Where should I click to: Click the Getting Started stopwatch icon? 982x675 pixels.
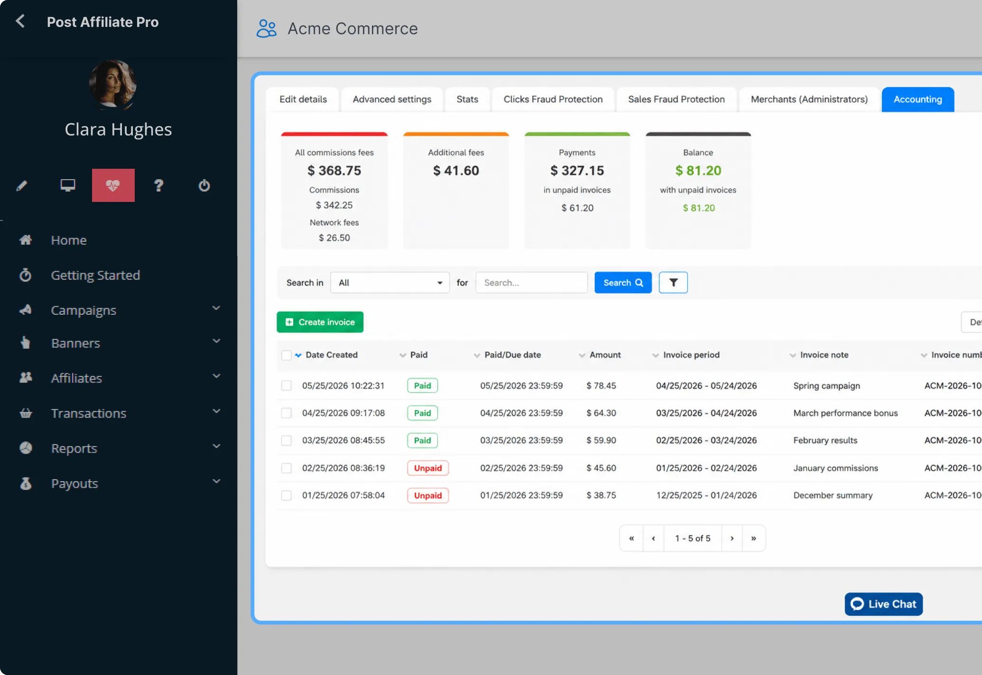[x=26, y=275]
